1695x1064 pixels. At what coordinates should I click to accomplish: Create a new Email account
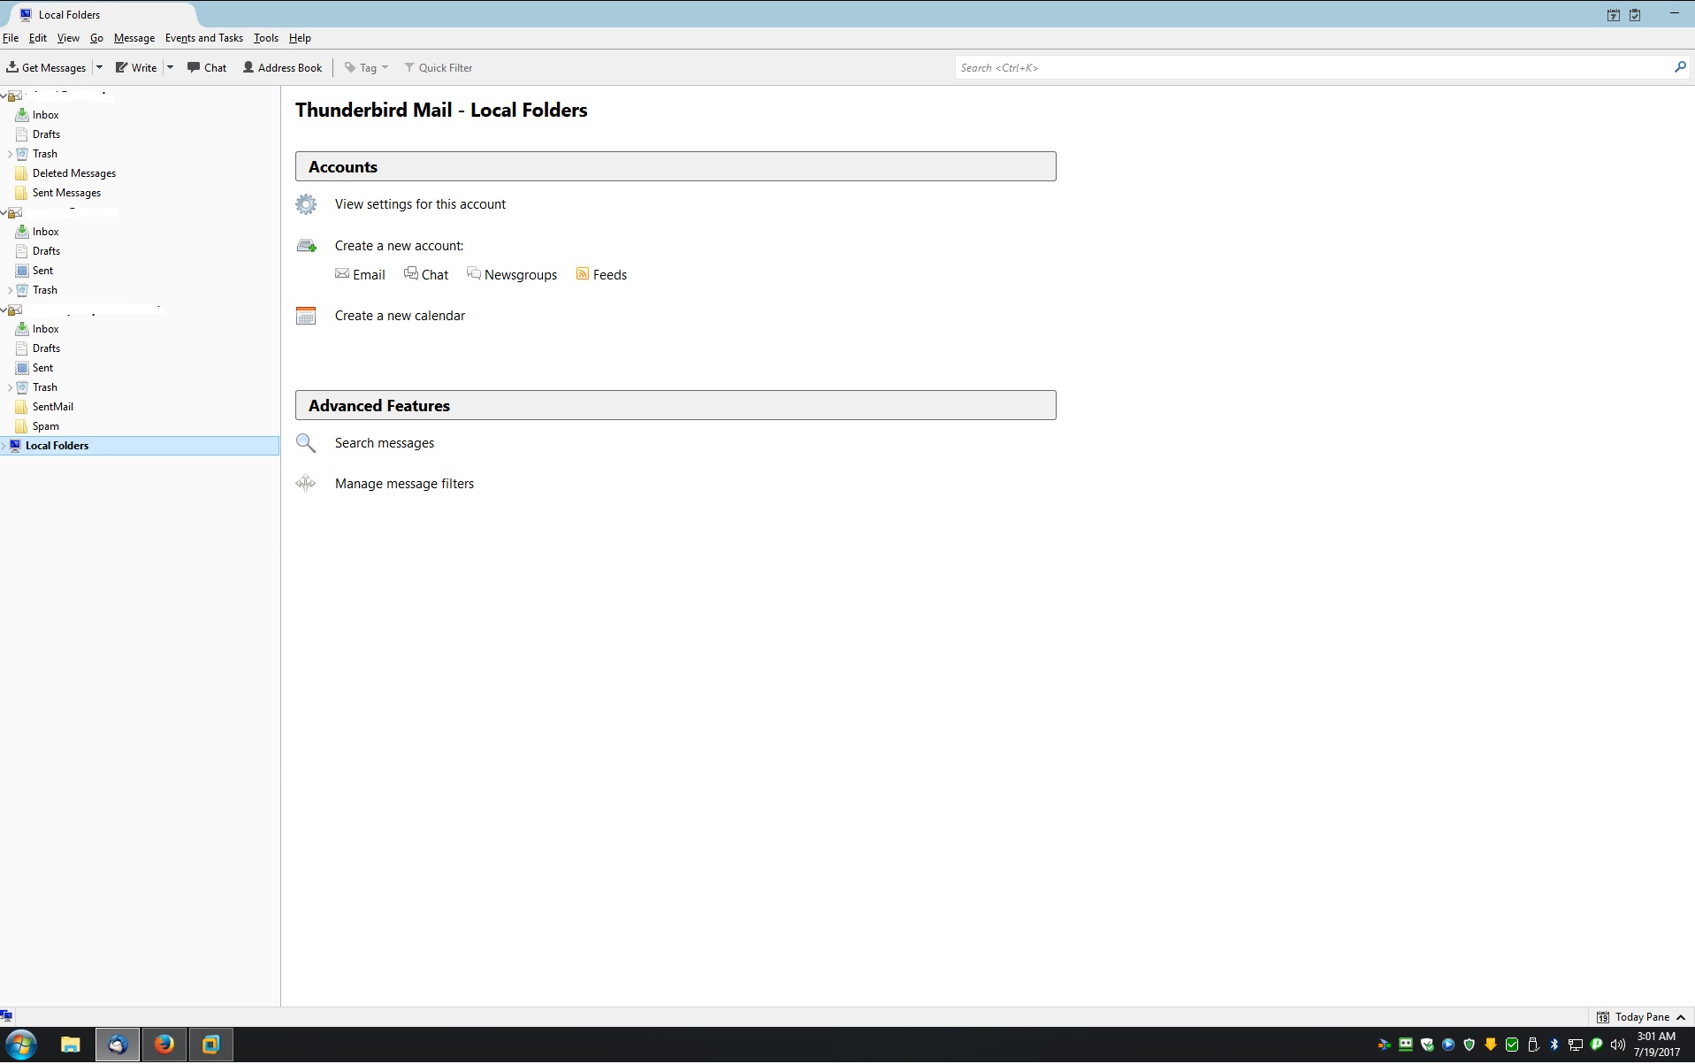tap(361, 275)
